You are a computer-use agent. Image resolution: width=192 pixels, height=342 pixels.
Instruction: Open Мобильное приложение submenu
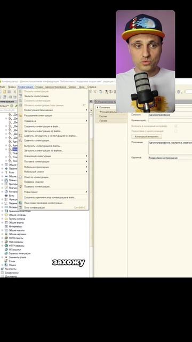(x=53, y=167)
